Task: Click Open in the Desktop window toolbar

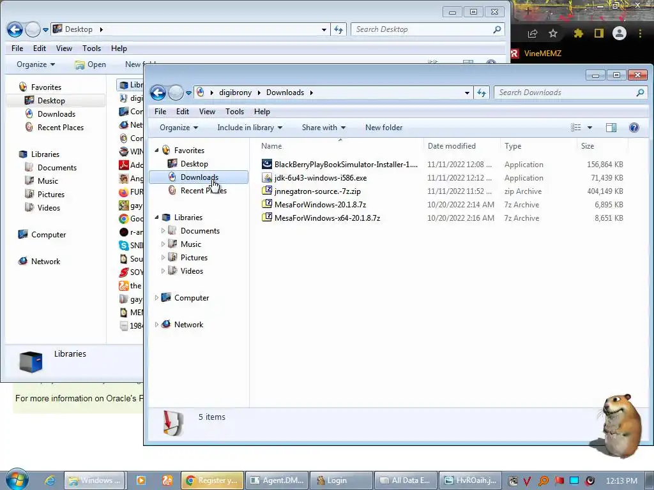Action: click(x=91, y=64)
